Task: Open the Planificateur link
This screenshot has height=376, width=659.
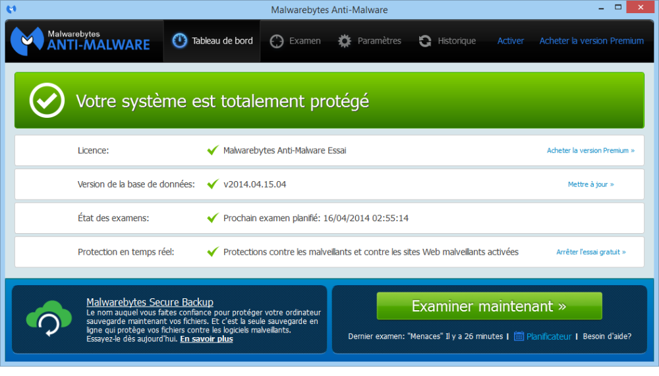Action: click(x=549, y=336)
